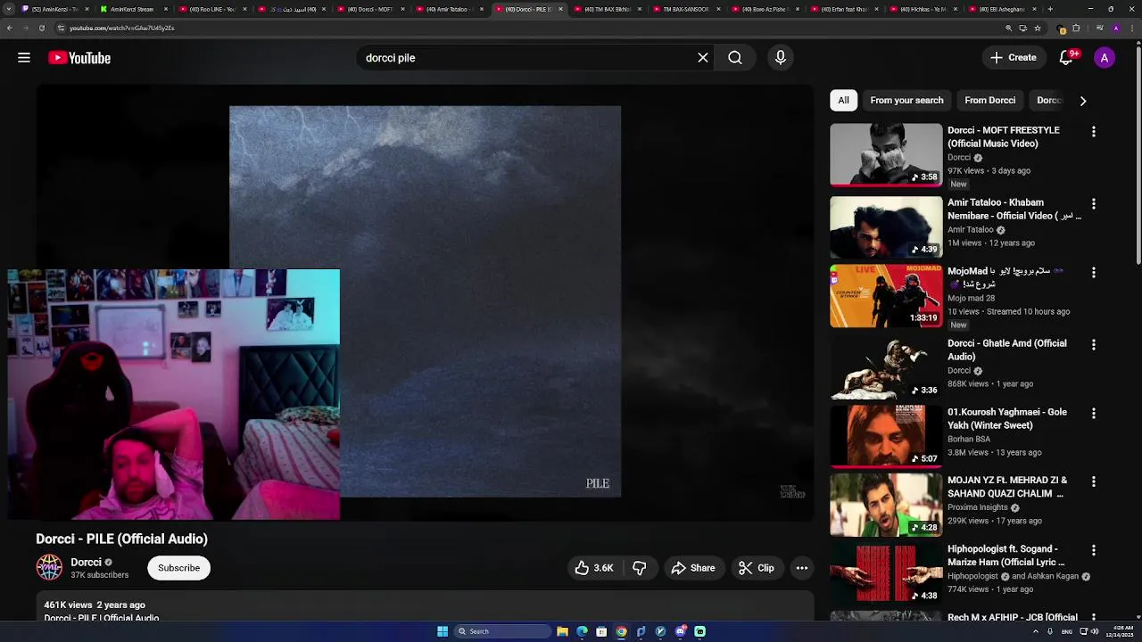
Task: Open options for Hiphopologist Marize Ham video
Action: pyautogui.click(x=1094, y=551)
